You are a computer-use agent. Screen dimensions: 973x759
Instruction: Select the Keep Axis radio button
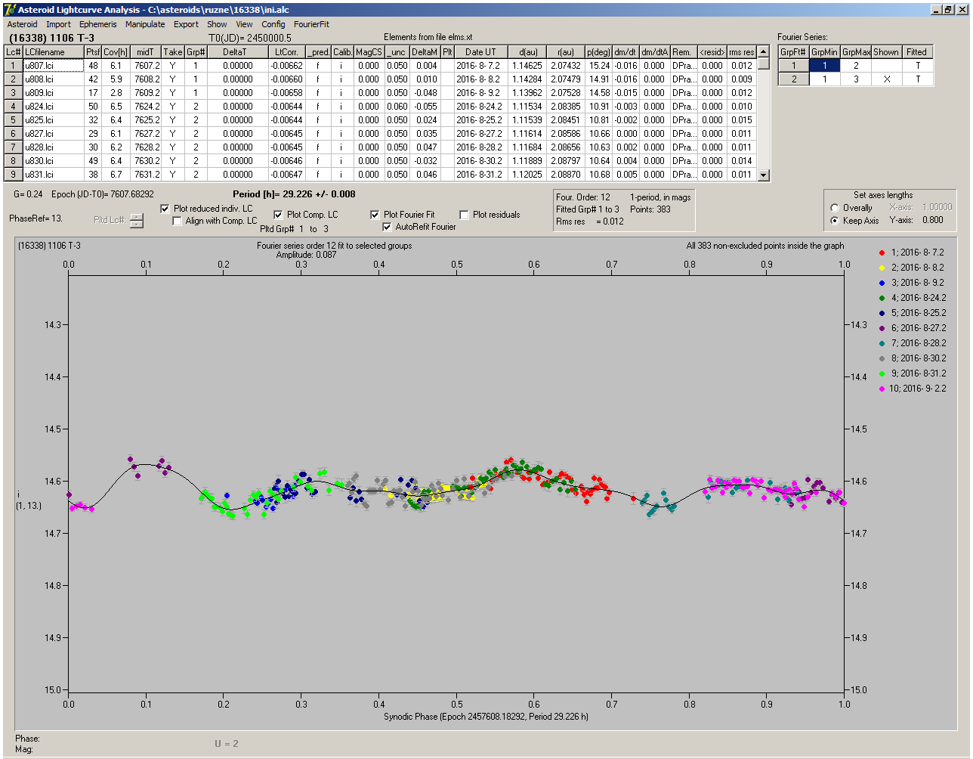pyautogui.click(x=835, y=221)
